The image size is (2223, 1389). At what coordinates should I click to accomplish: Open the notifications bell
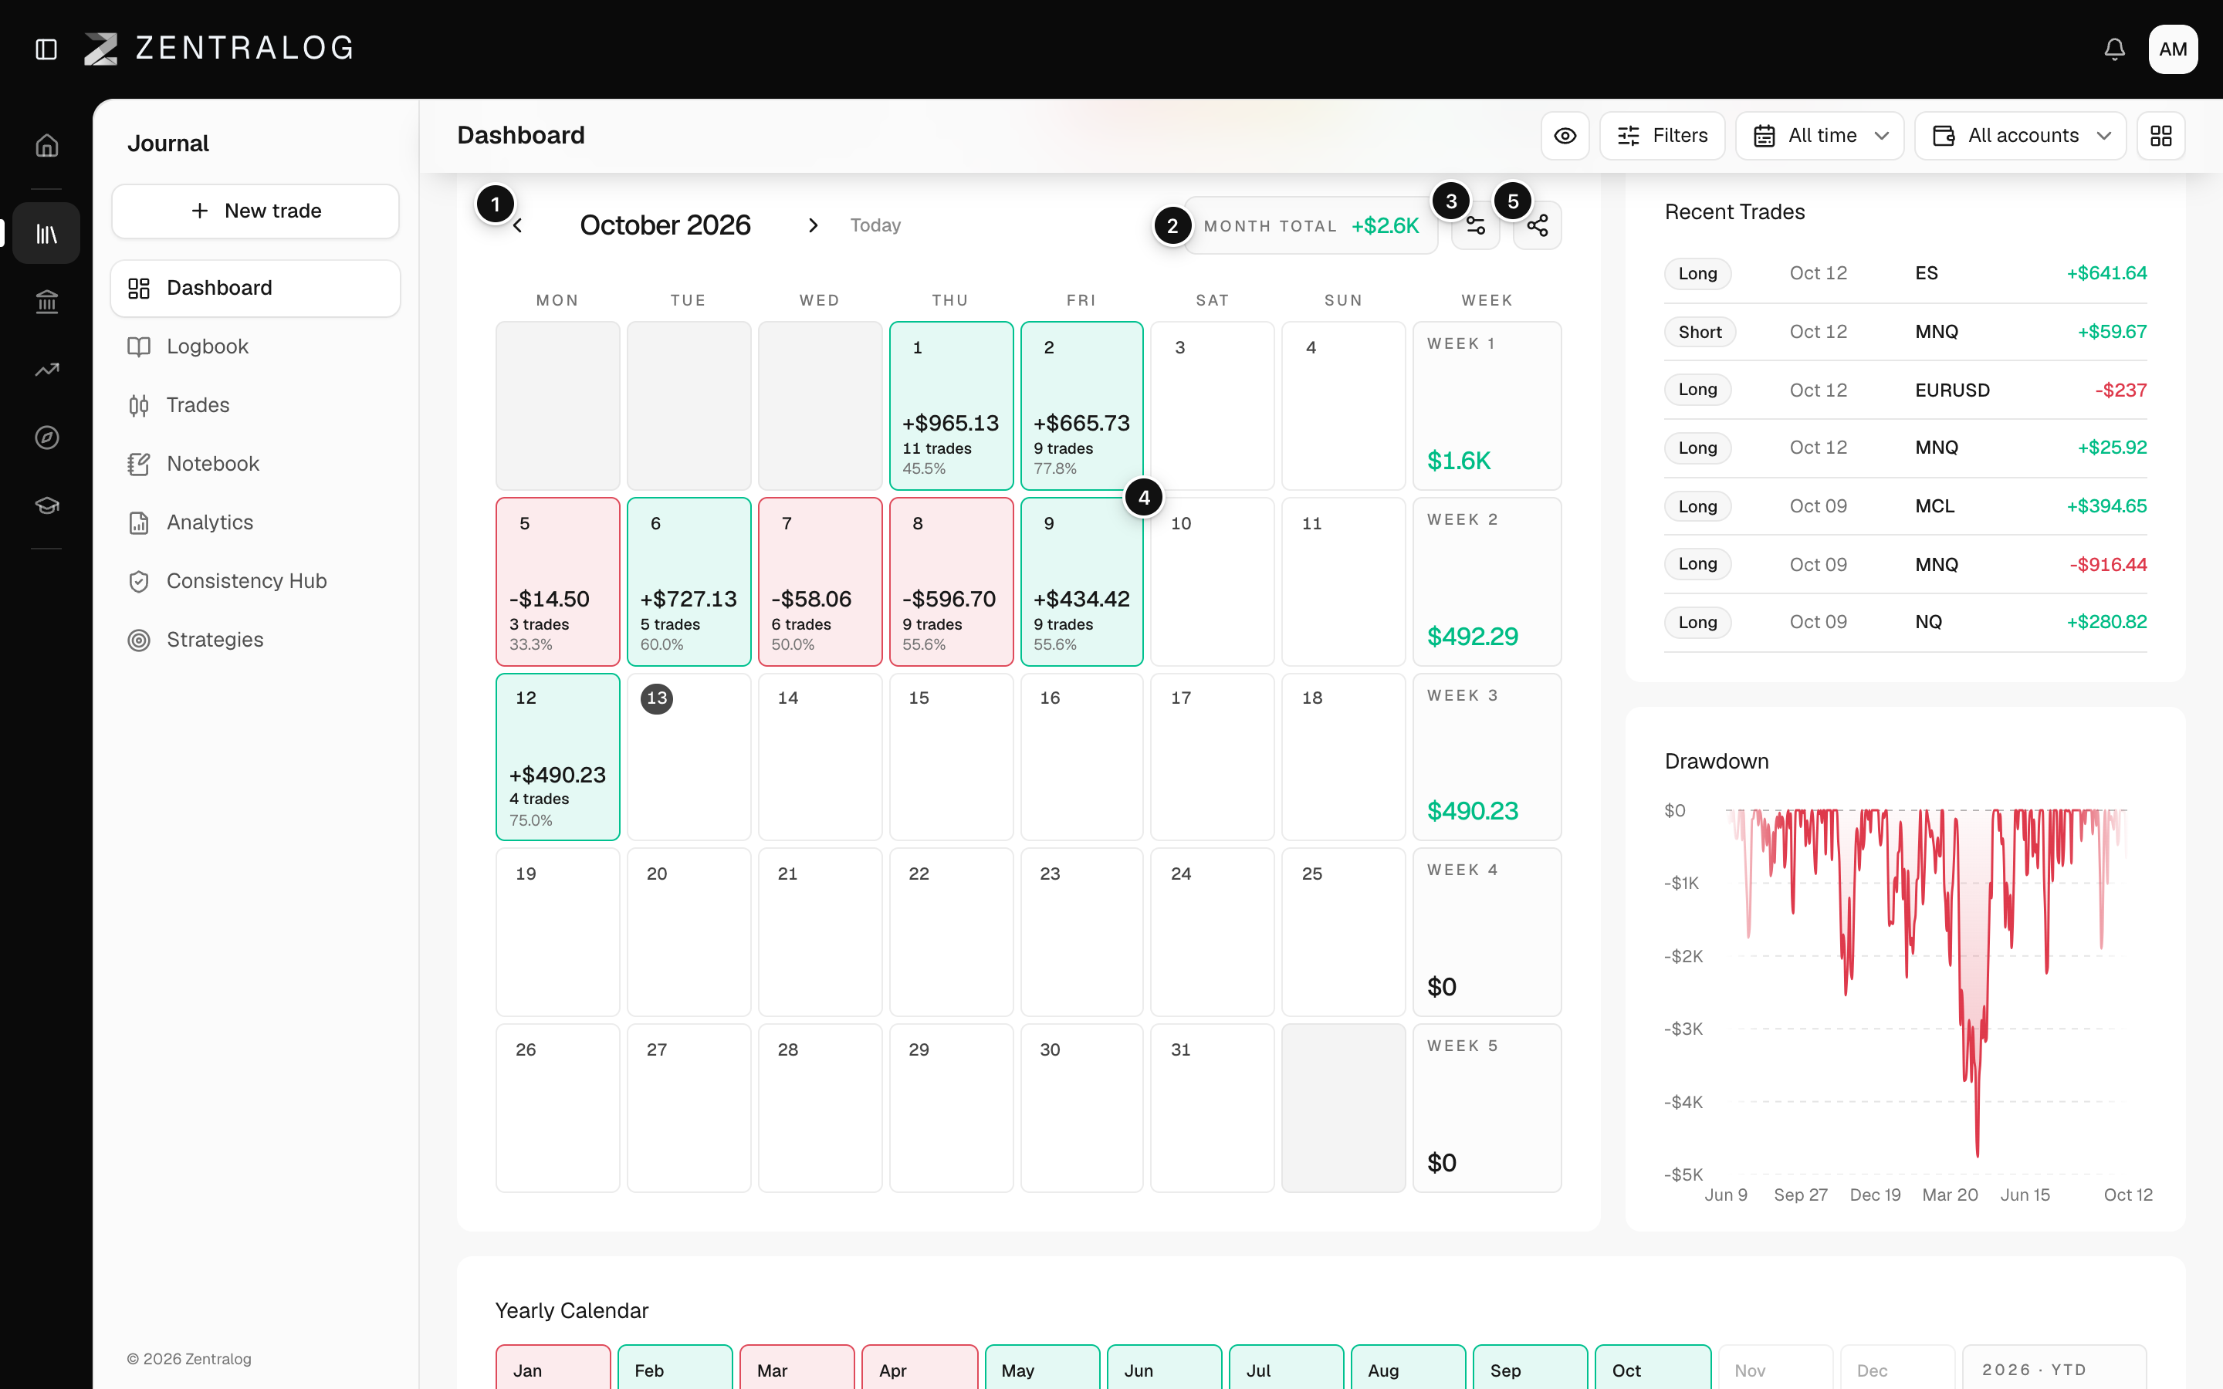pyautogui.click(x=2115, y=49)
